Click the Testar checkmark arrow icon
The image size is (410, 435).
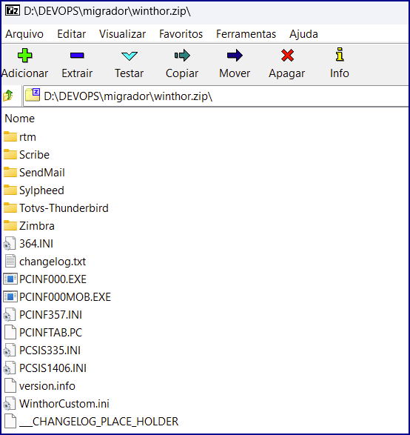tap(130, 56)
